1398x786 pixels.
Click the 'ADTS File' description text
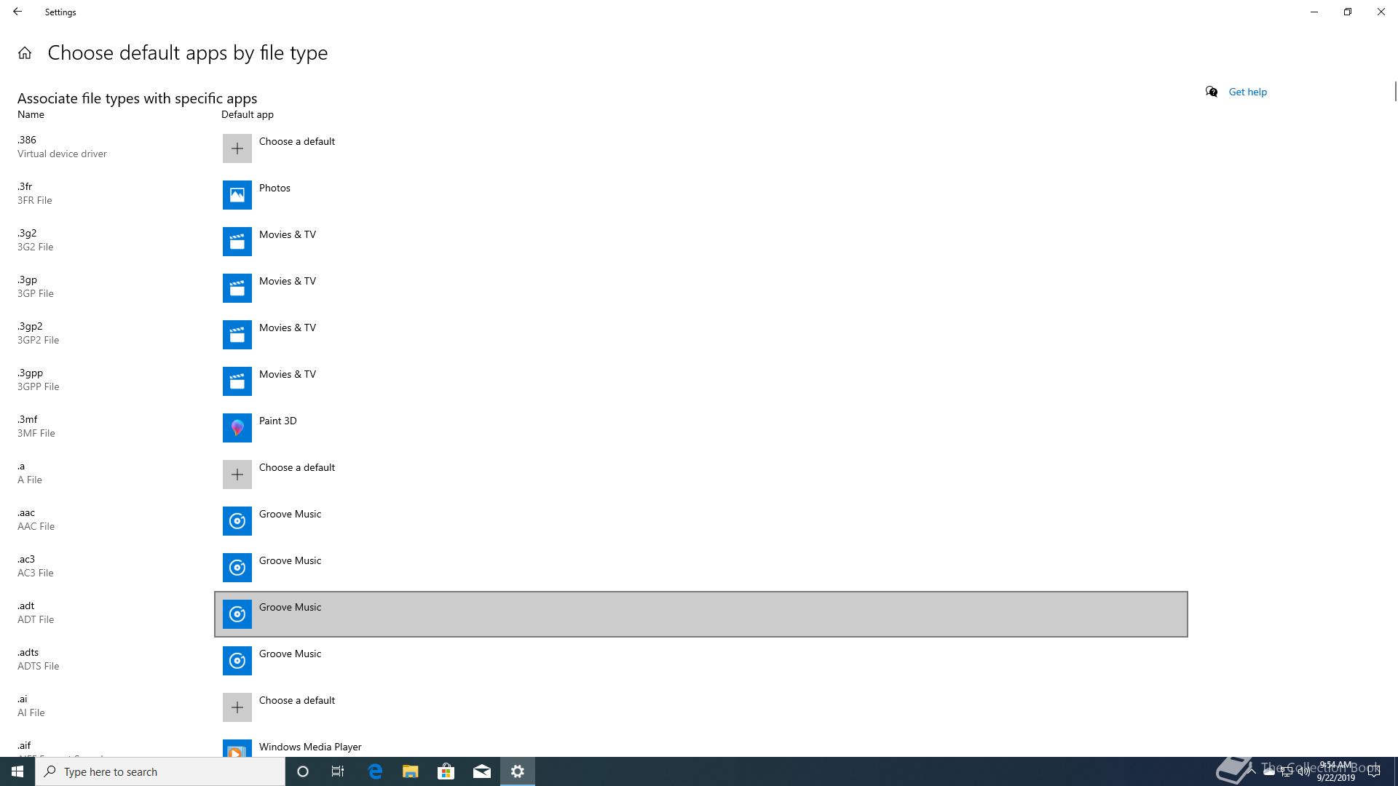[x=39, y=666]
